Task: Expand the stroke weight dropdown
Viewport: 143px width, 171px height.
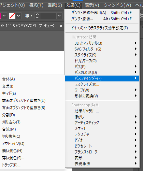Action: pos(59,16)
